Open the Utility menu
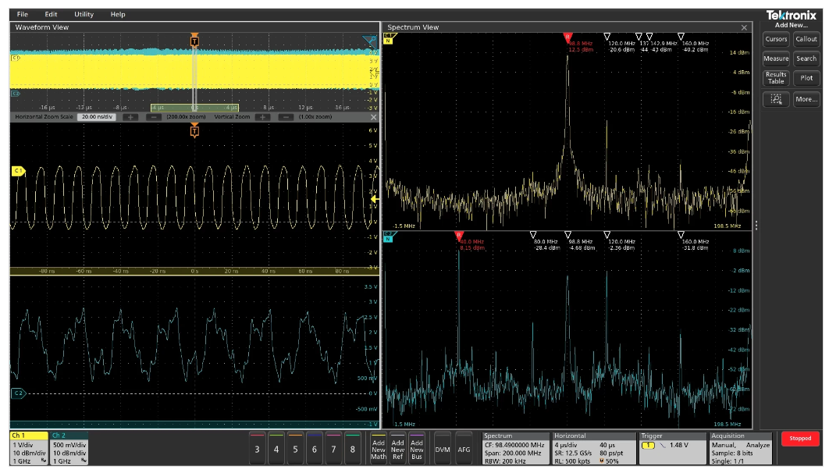 pos(84,14)
